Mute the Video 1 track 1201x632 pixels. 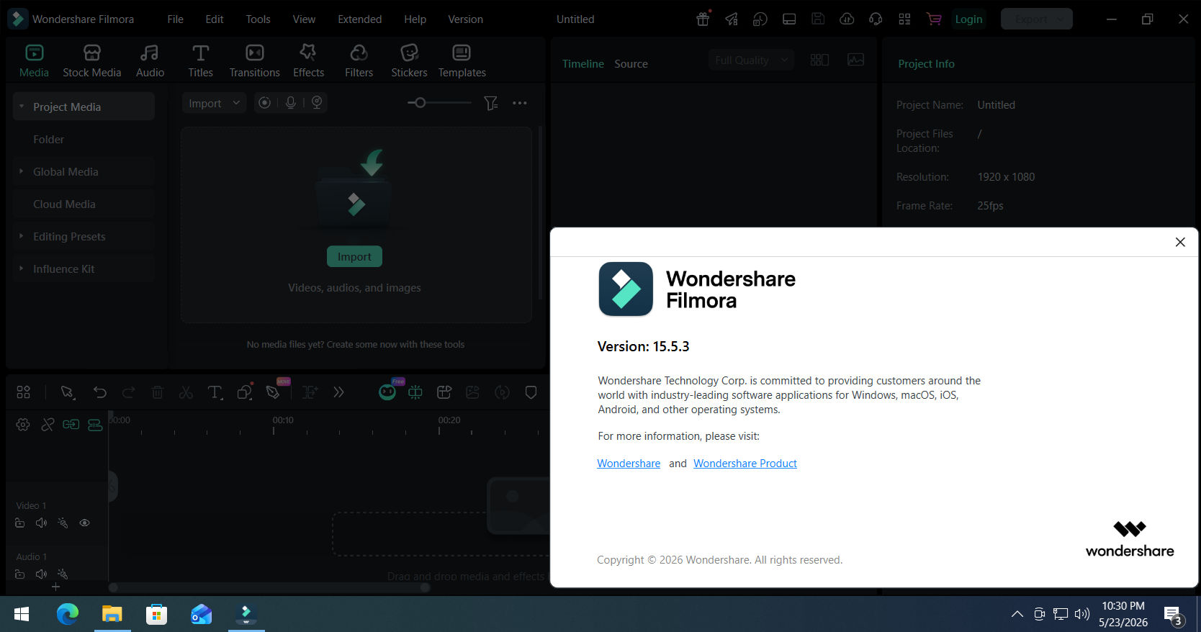click(41, 523)
